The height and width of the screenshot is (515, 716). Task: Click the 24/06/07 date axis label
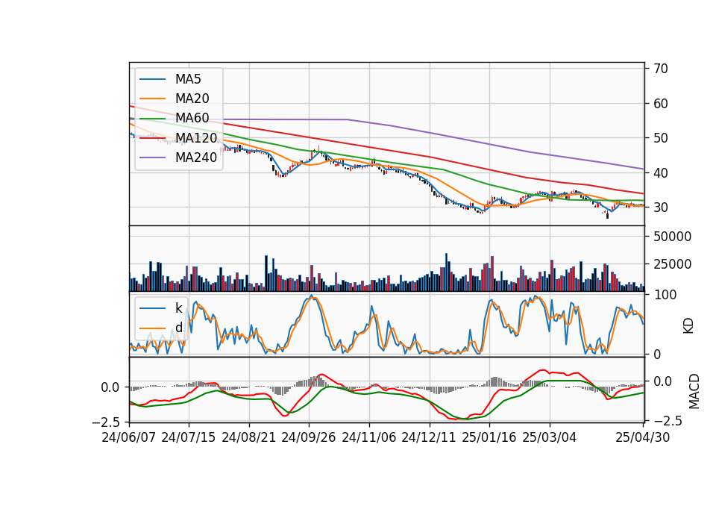(129, 438)
